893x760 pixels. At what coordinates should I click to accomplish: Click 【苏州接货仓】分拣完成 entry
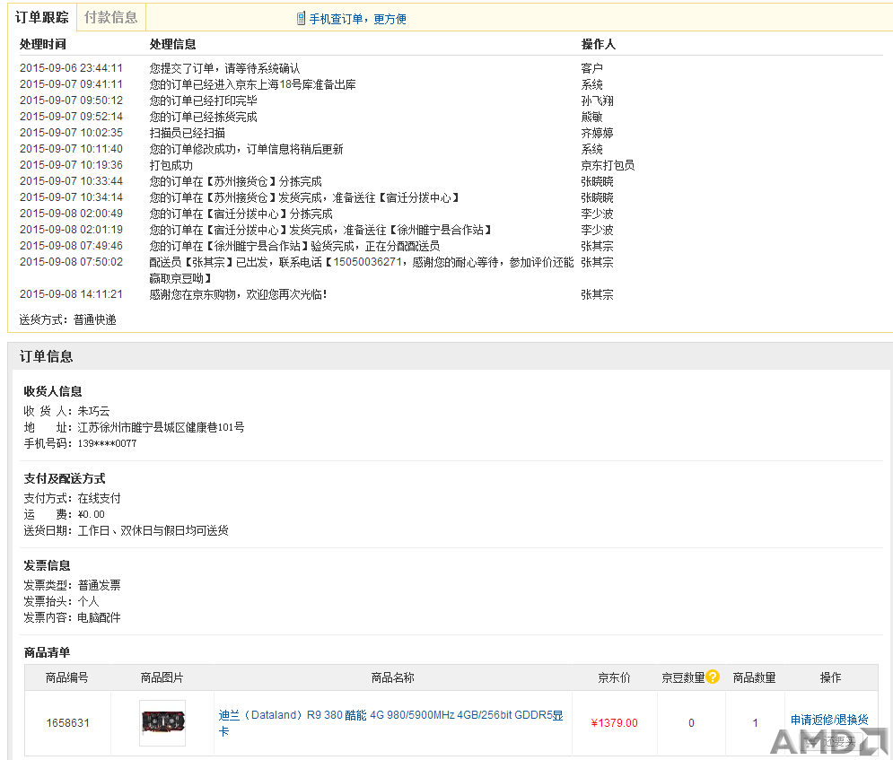(235, 181)
